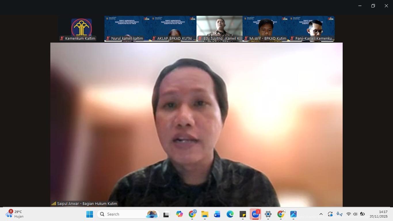393x221 pixels.
Task: Open Sticky Notes from the taskbar
Action: click(x=243, y=214)
